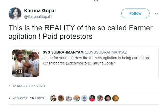Click the gold coin liker avatar
168x106 pixels.
[115, 98]
